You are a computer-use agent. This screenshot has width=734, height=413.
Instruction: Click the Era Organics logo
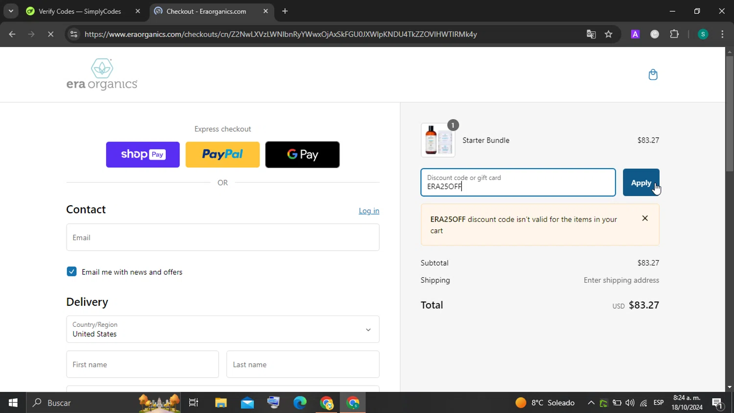pyautogui.click(x=102, y=74)
